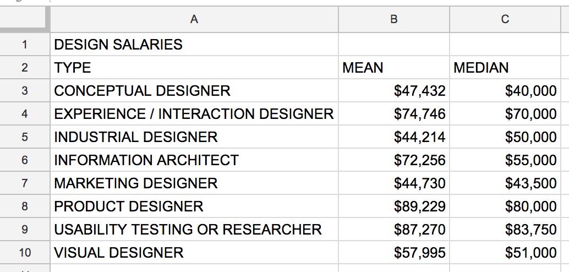
Task: Select the MEAN header cell
Action: point(393,68)
